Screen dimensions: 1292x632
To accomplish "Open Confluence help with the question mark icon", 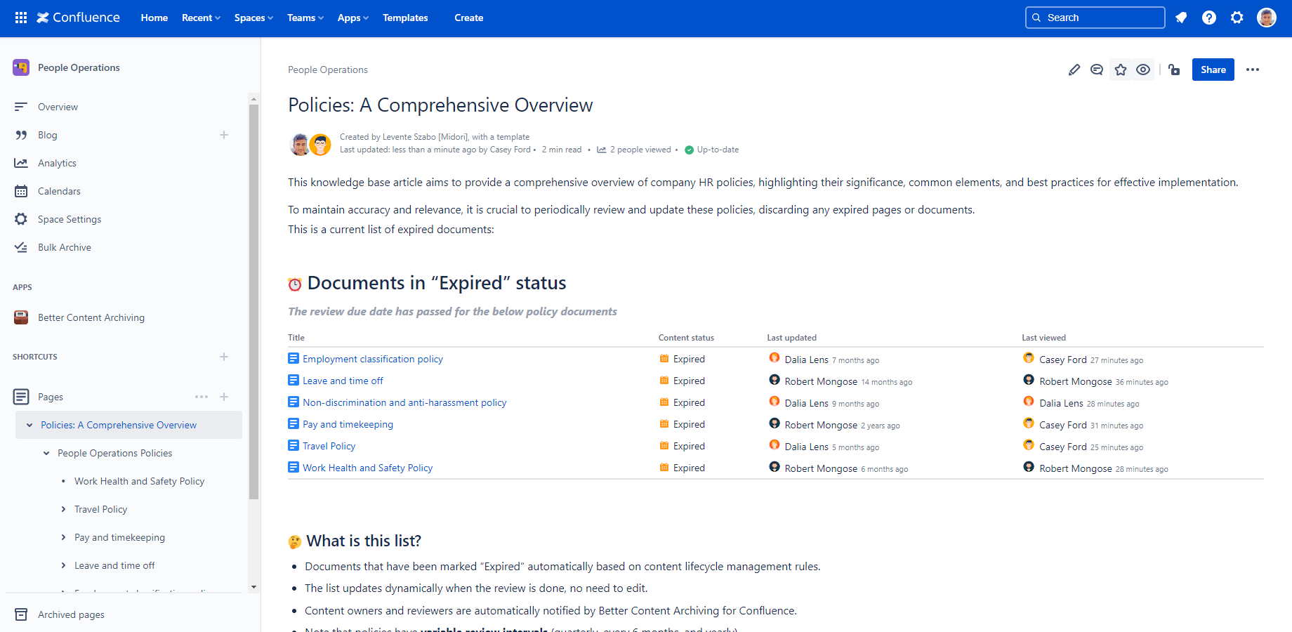I will click(1209, 18).
